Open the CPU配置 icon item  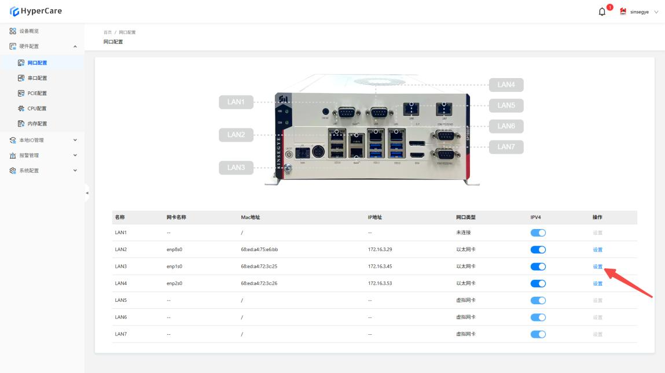click(21, 109)
